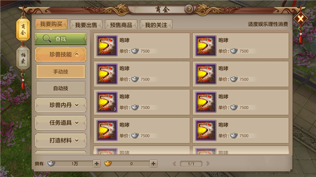Expand the 珍兽内丹 category

tap(61, 105)
